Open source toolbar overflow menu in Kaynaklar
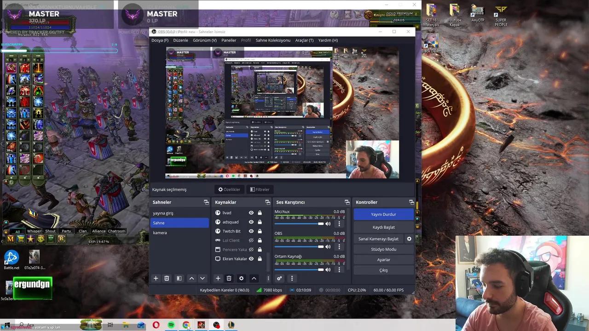589x331 pixels. coord(268,278)
